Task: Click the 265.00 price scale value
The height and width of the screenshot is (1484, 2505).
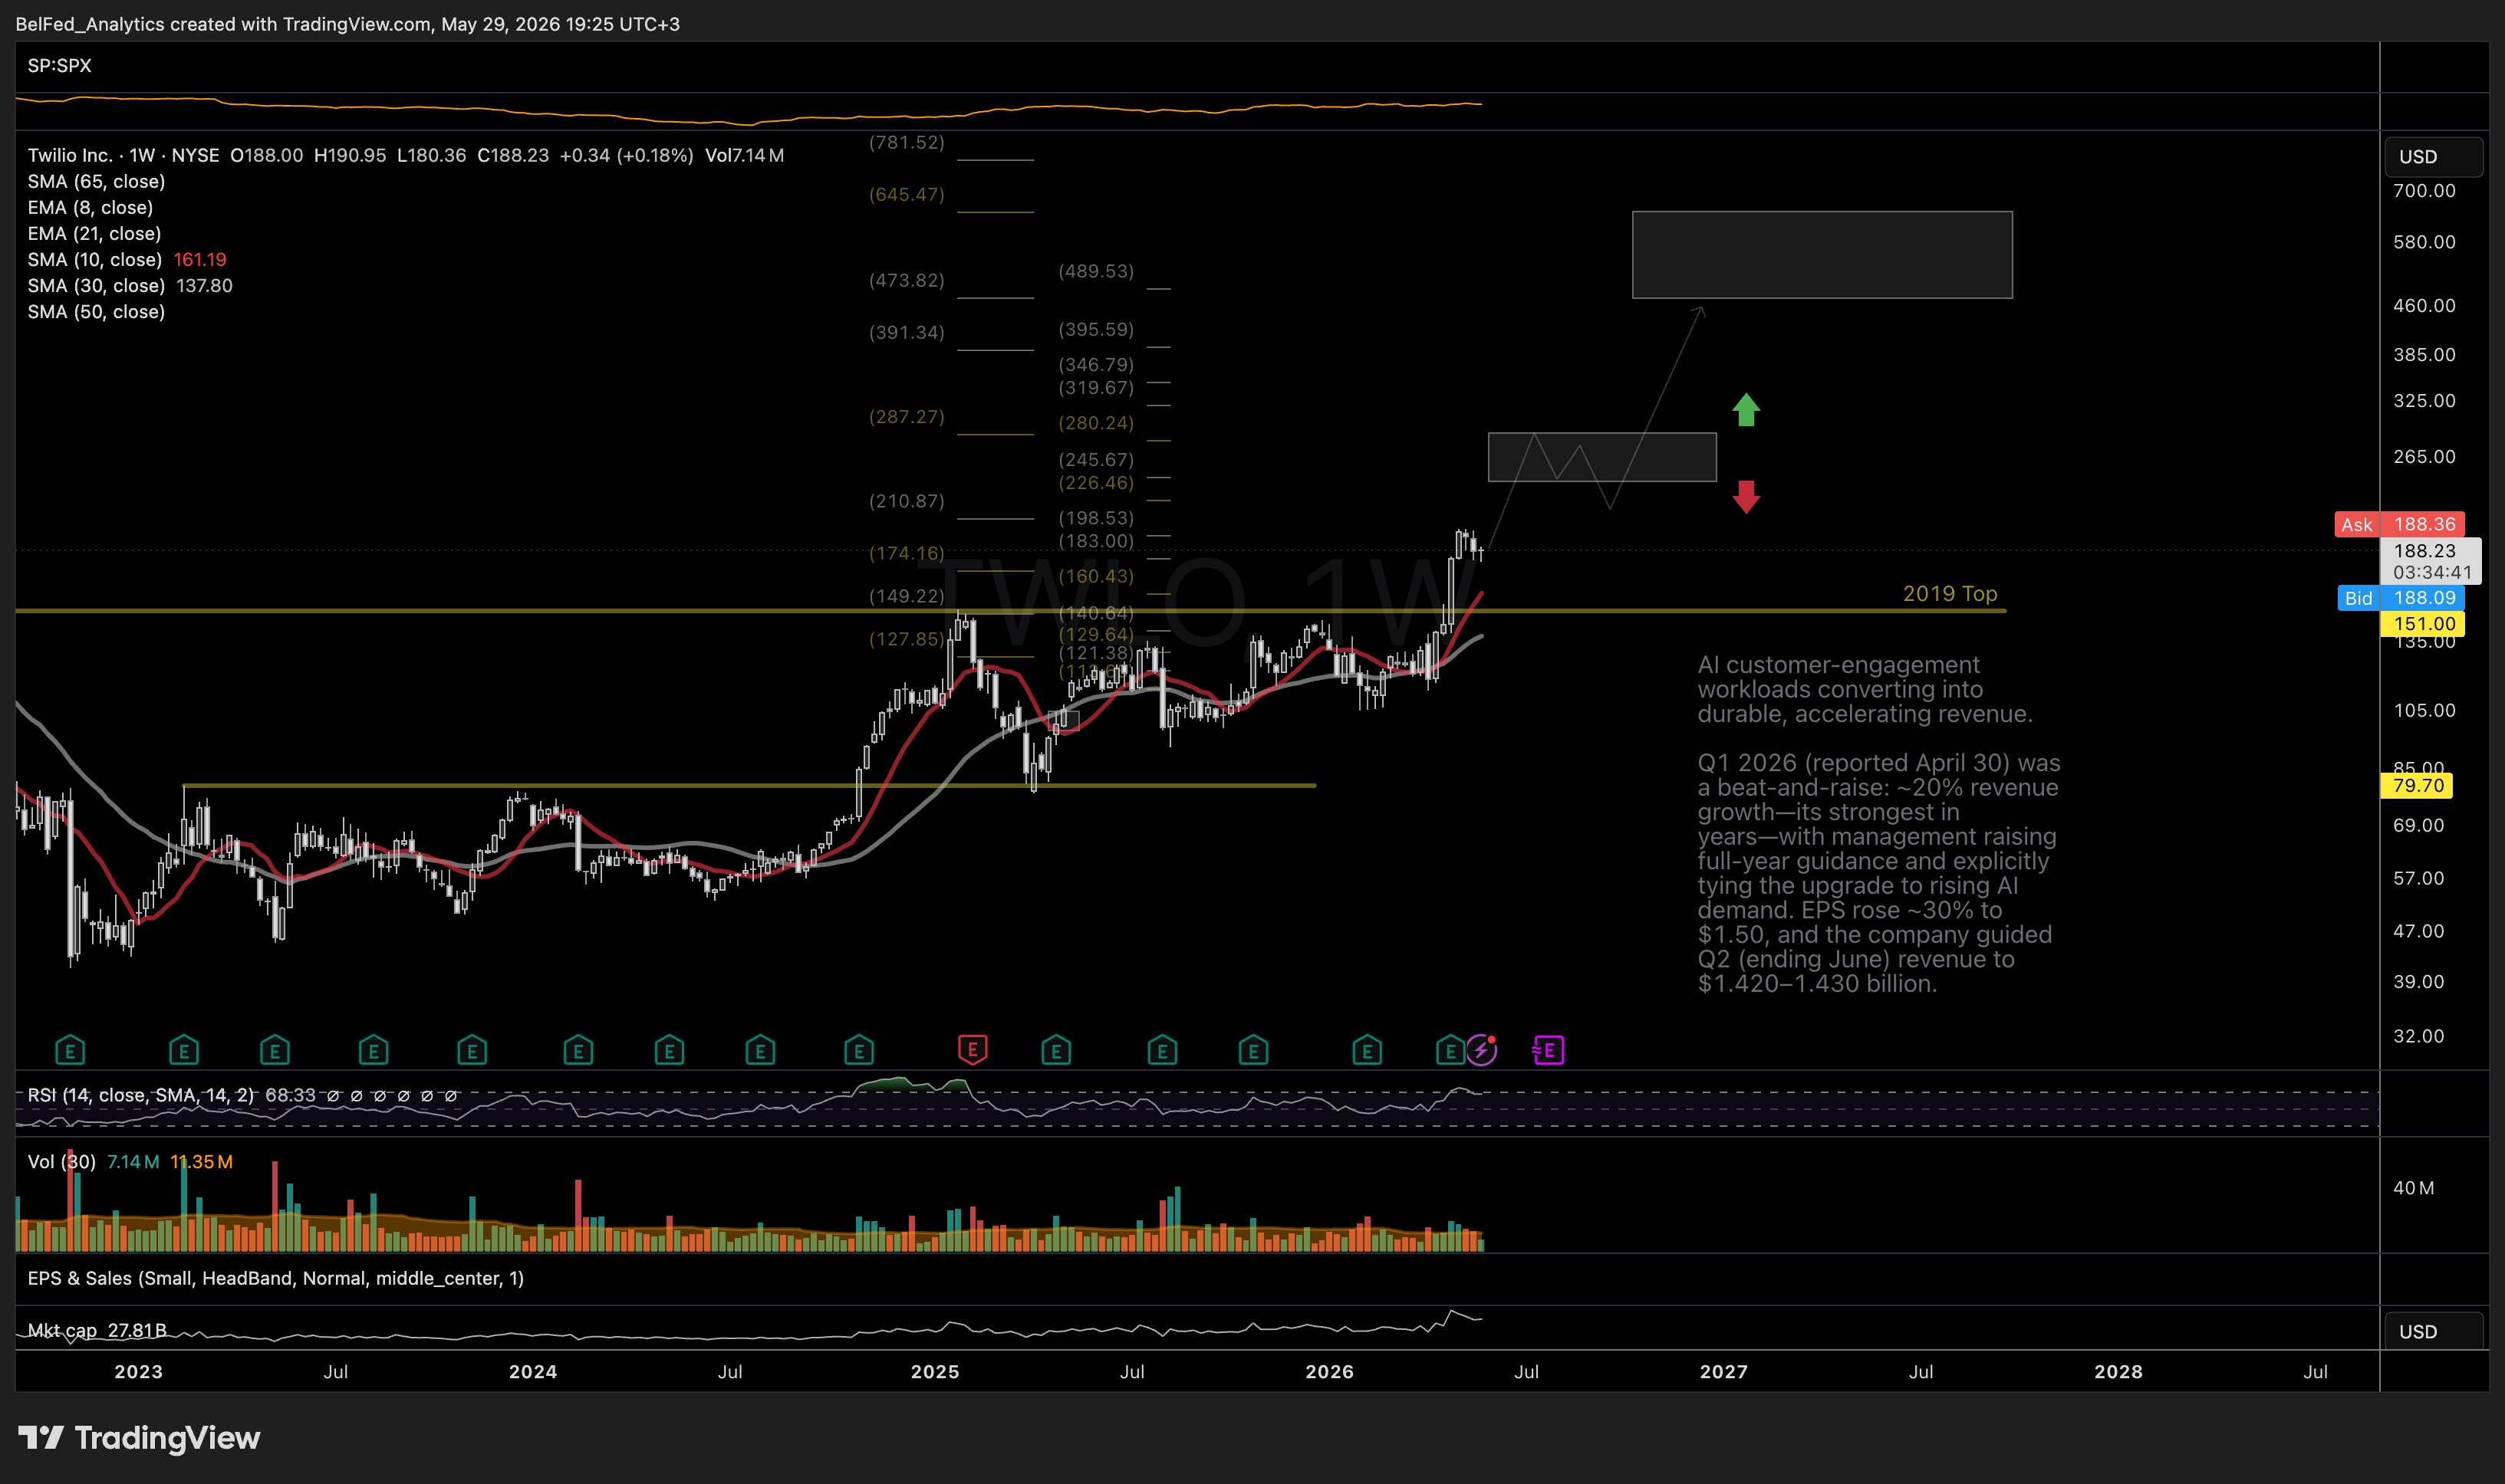Action: (x=2424, y=456)
